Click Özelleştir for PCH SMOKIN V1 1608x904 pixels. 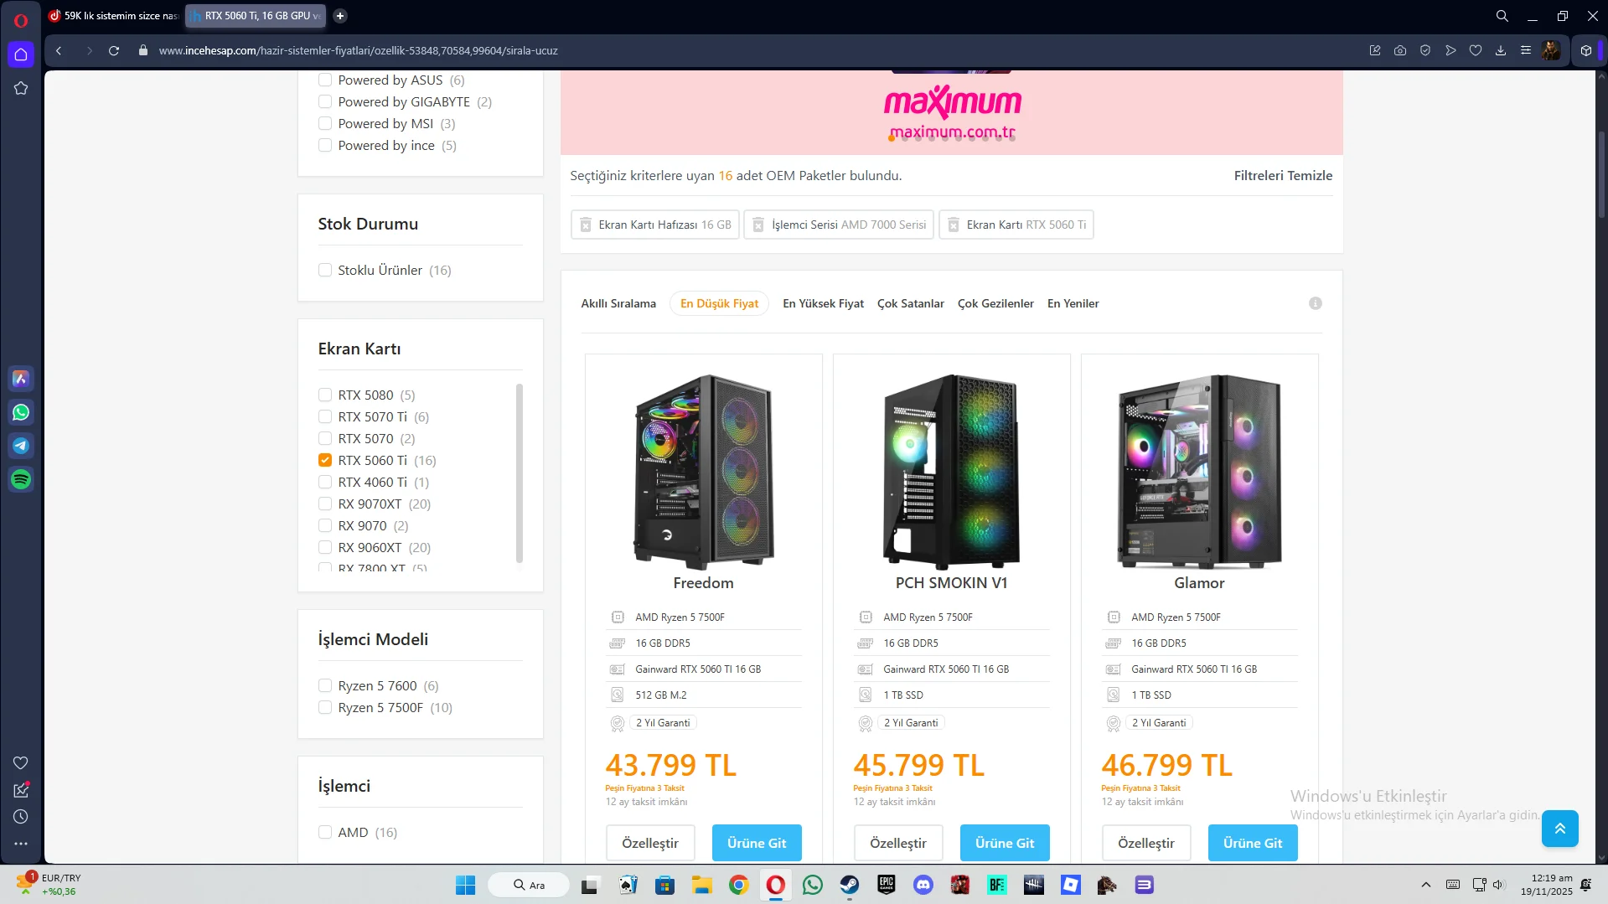point(898,843)
